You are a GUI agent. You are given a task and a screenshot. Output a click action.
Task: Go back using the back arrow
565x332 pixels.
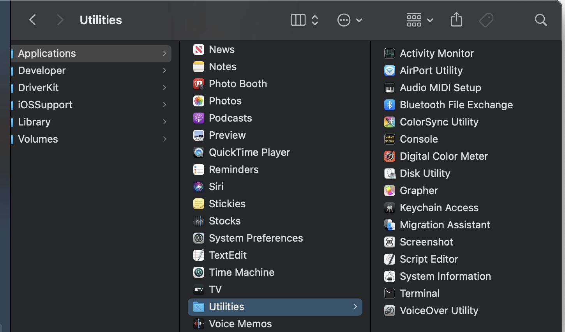coord(33,20)
